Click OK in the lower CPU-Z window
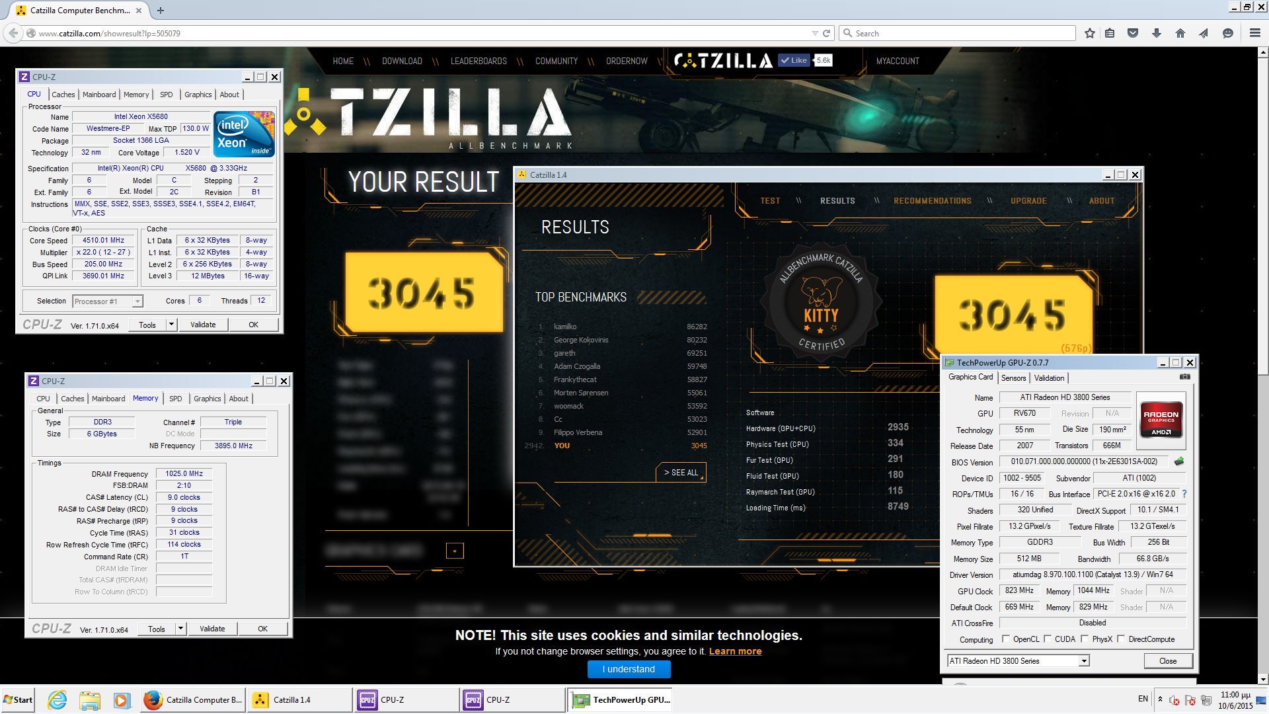 262,629
